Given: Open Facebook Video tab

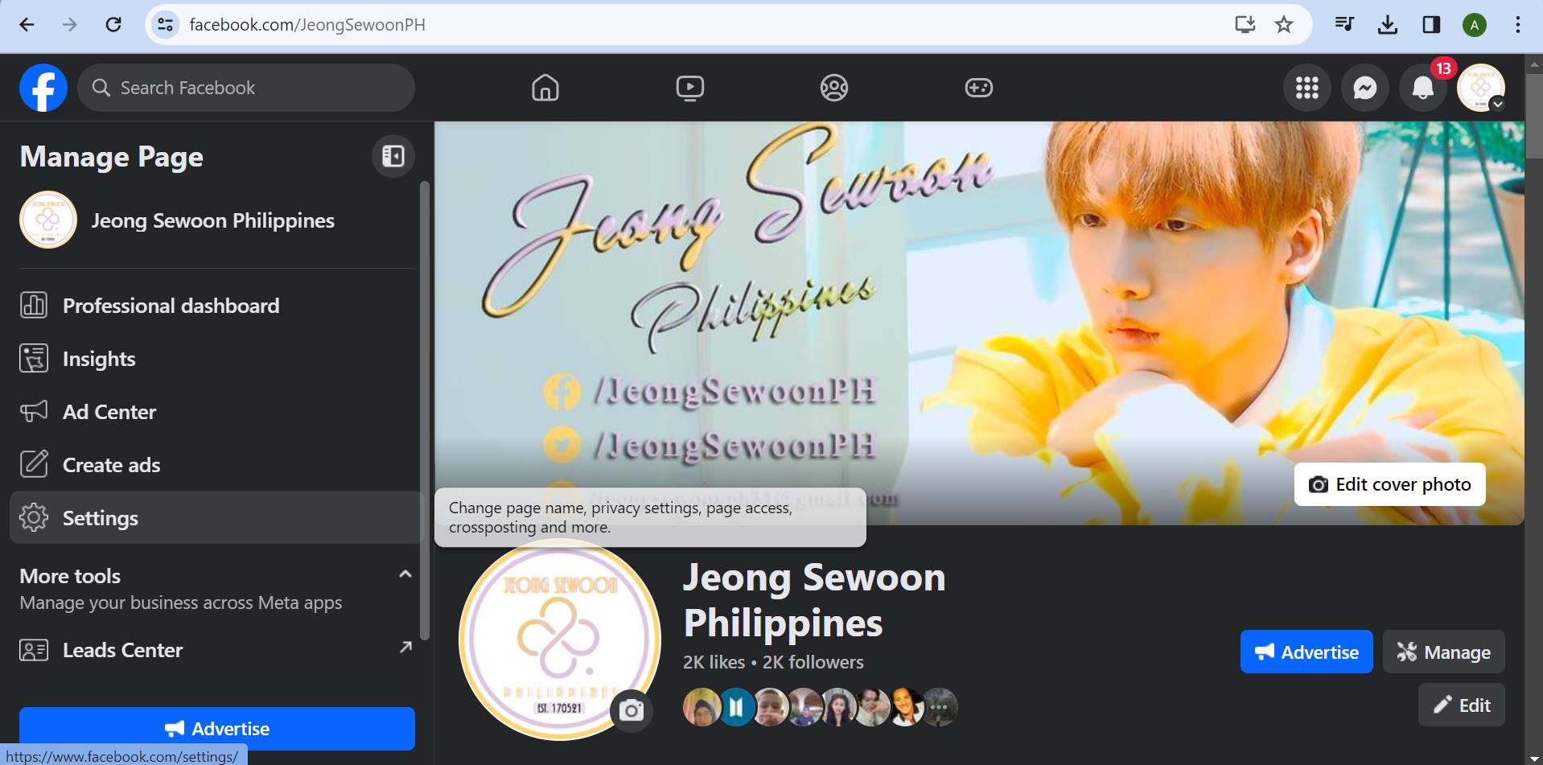Looking at the screenshot, I should (x=690, y=88).
